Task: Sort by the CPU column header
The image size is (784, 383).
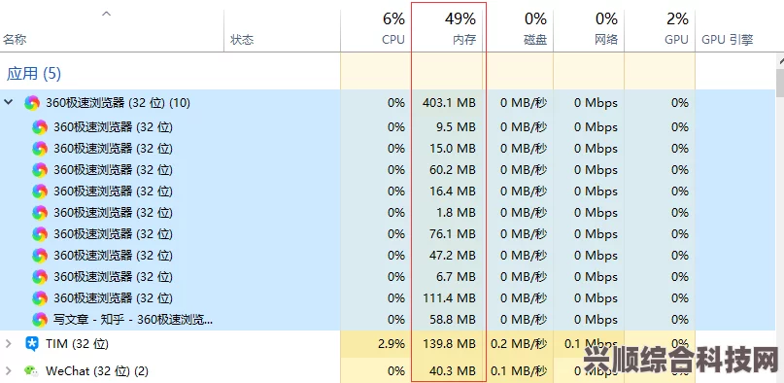Action: [x=377, y=29]
